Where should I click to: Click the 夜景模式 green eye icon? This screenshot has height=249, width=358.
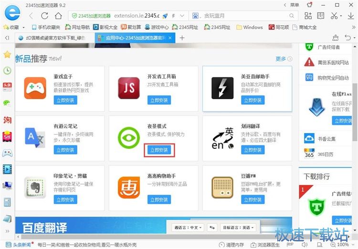tap(129, 138)
